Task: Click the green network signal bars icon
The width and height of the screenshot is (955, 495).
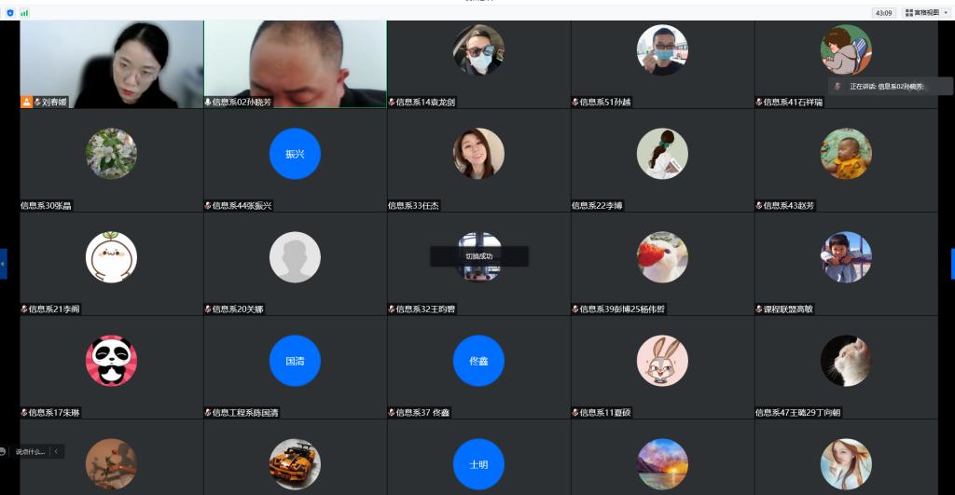Action: (x=24, y=13)
